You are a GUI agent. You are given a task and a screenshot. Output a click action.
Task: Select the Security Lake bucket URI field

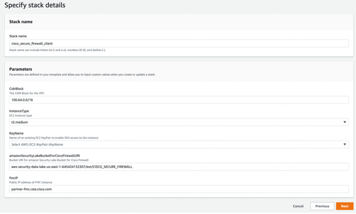point(179,167)
